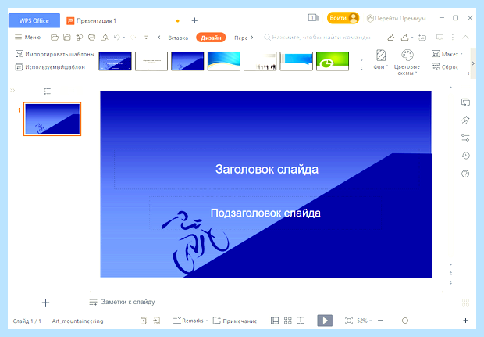Select the Дизайн ribbon tab
484x337 pixels.
coord(211,38)
